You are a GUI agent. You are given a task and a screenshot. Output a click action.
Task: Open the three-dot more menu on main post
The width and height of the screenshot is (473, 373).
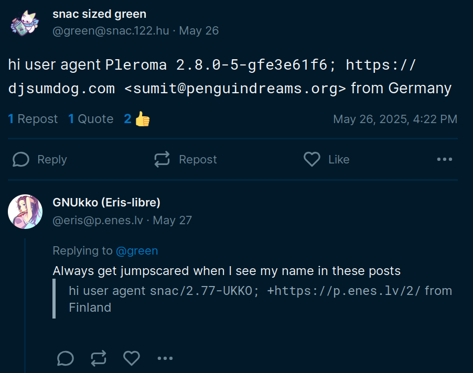(x=445, y=159)
